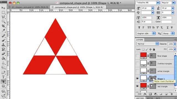
Task: Select the Eraser tool
Action: tap(3, 54)
